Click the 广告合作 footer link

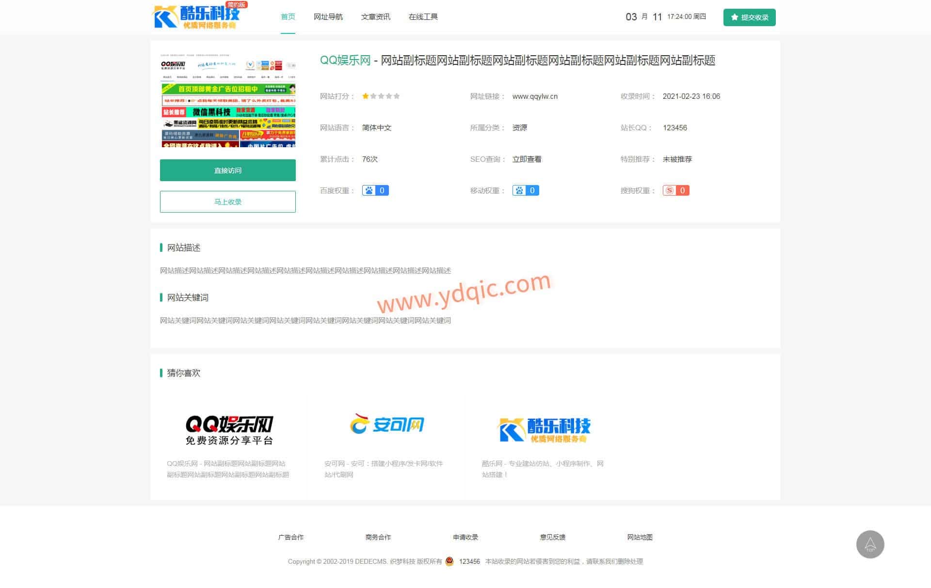pyautogui.click(x=291, y=537)
